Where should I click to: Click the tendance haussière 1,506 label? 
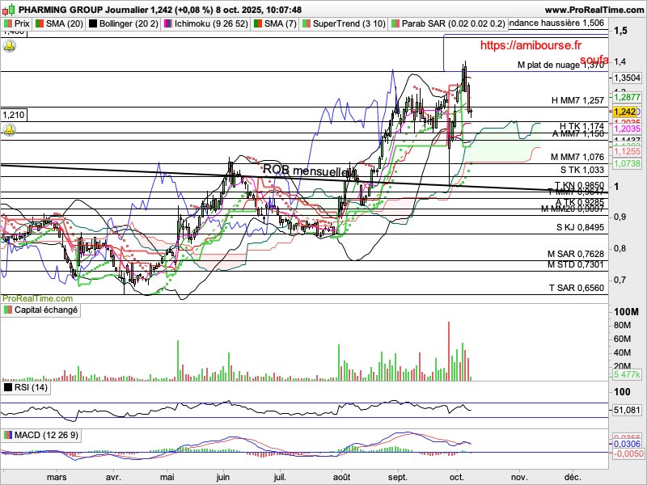click(557, 23)
